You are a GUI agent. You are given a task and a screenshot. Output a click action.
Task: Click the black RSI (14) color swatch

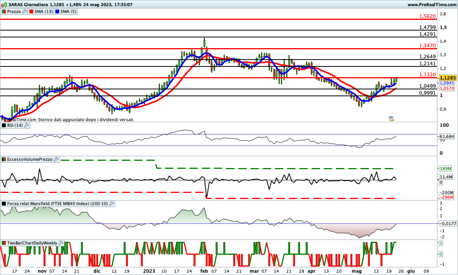(3, 125)
